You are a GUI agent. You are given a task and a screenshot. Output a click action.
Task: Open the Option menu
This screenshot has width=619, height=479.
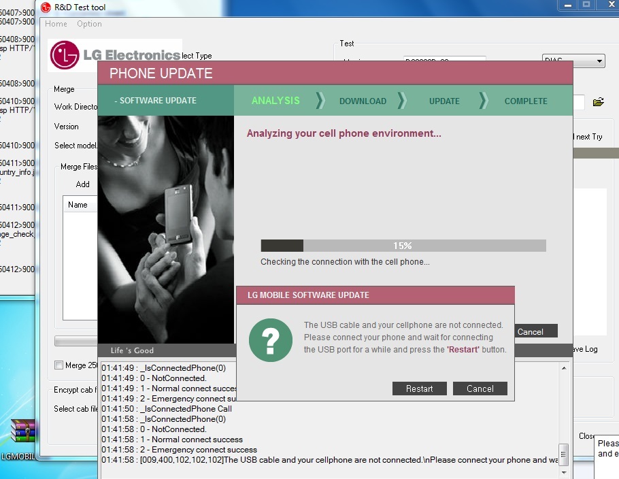(89, 24)
